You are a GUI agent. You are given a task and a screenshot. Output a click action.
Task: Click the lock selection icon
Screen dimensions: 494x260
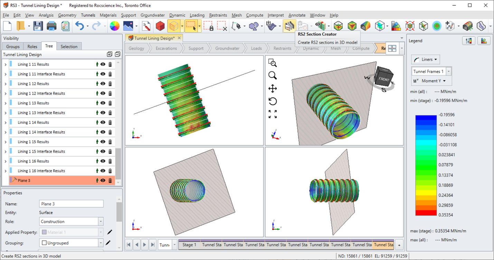pos(208,26)
